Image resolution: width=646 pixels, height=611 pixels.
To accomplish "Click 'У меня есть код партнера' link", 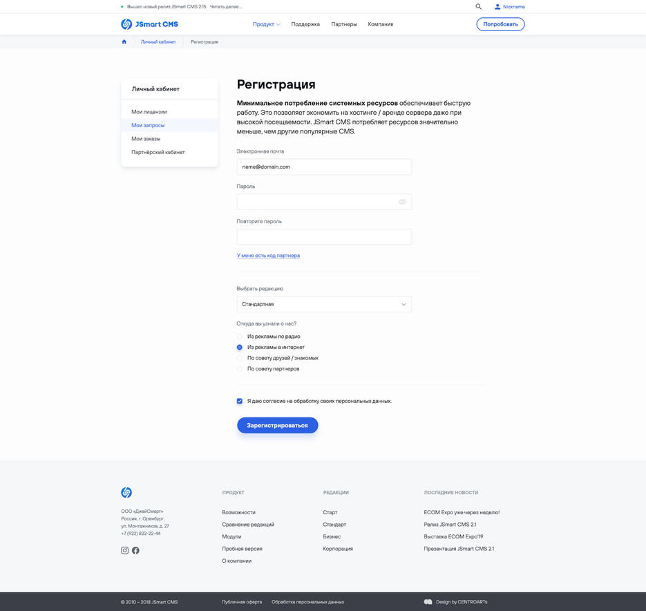I will [x=268, y=256].
